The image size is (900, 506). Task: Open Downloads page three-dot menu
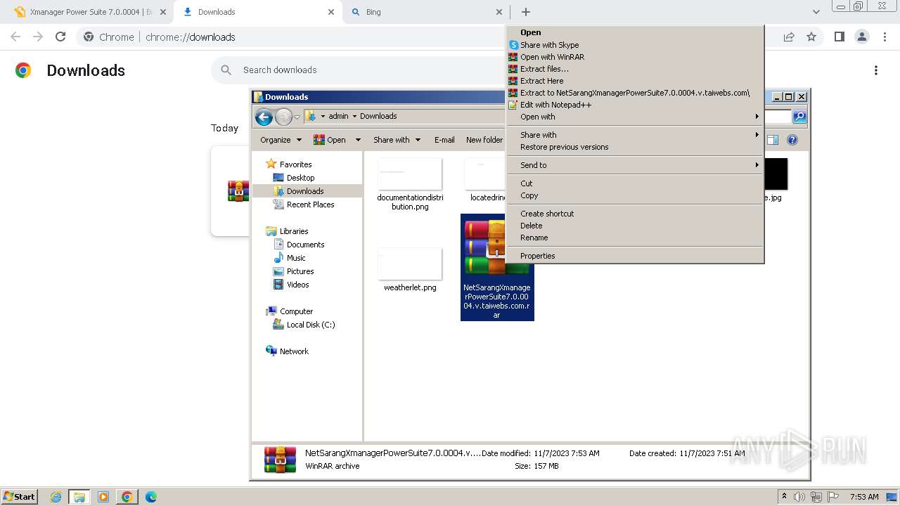click(876, 70)
